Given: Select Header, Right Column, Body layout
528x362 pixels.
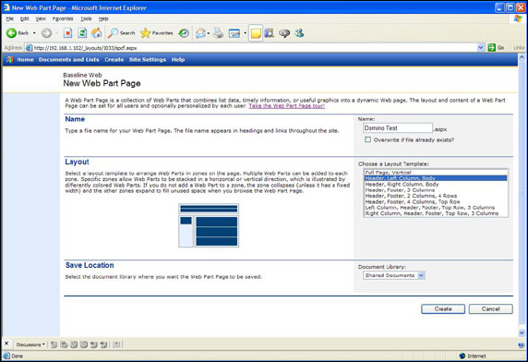Looking at the screenshot, I should tap(436, 184).
